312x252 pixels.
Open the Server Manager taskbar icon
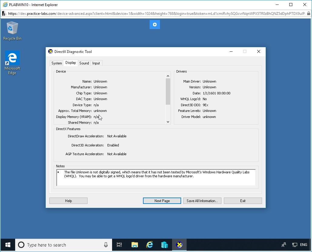pyautogui.click(x=164, y=245)
